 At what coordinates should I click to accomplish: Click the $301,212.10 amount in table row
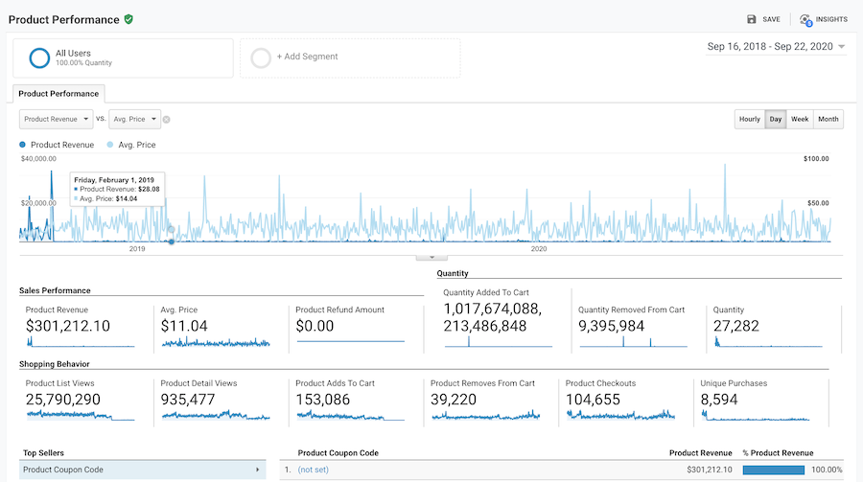pos(710,470)
